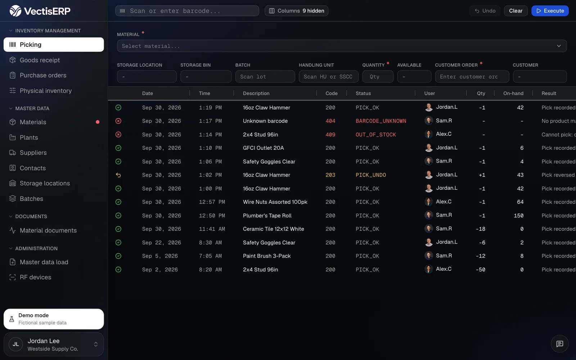Click the Clear button

click(516, 11)
